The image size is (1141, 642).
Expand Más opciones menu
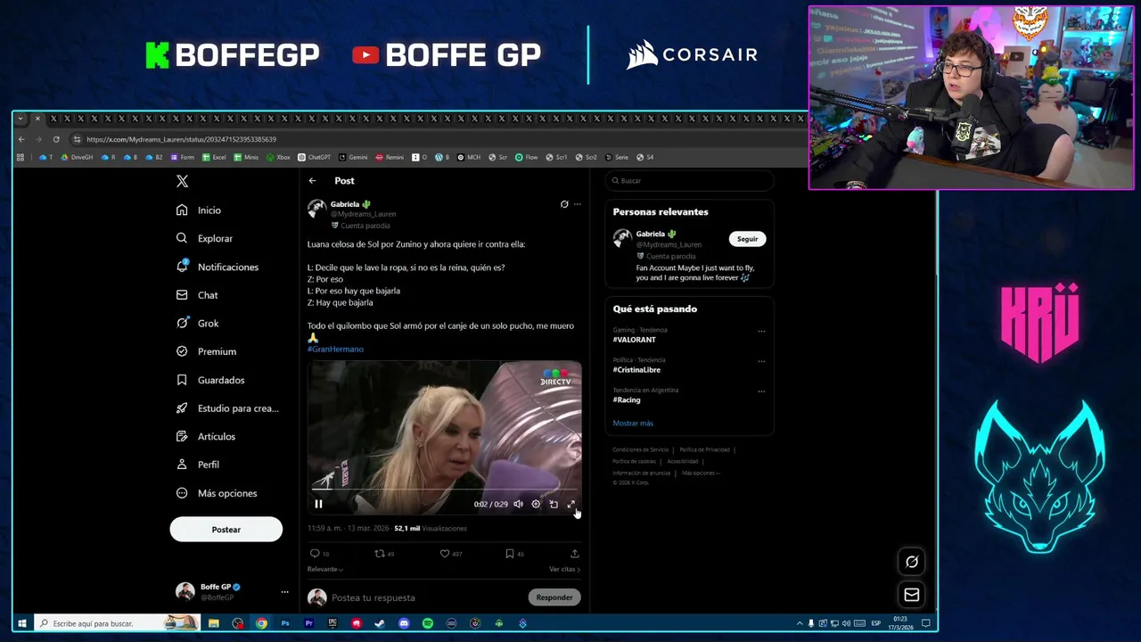tap(217, 493)
